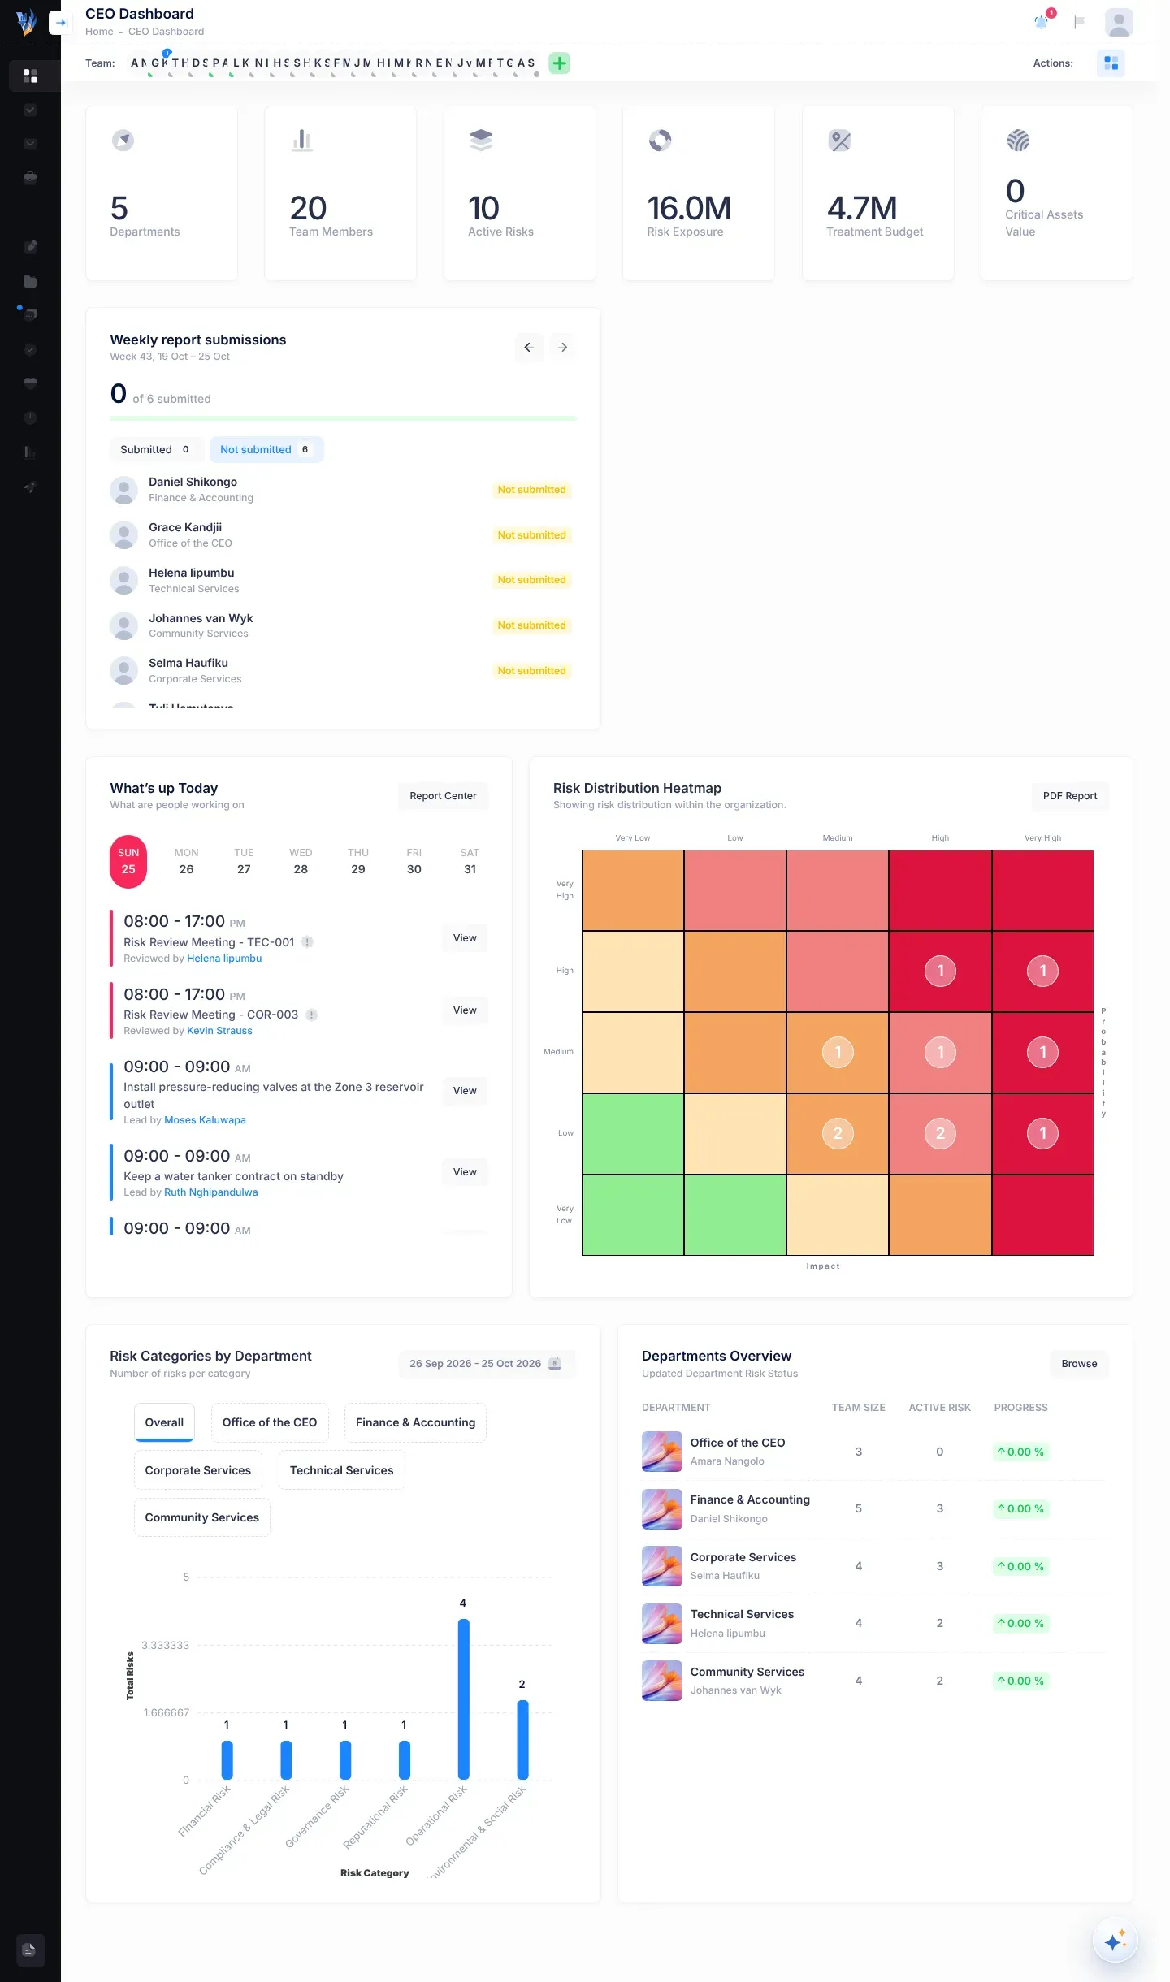Go to the next week of report submissions
The image size is (1170, 1982).
coord(563,347)
